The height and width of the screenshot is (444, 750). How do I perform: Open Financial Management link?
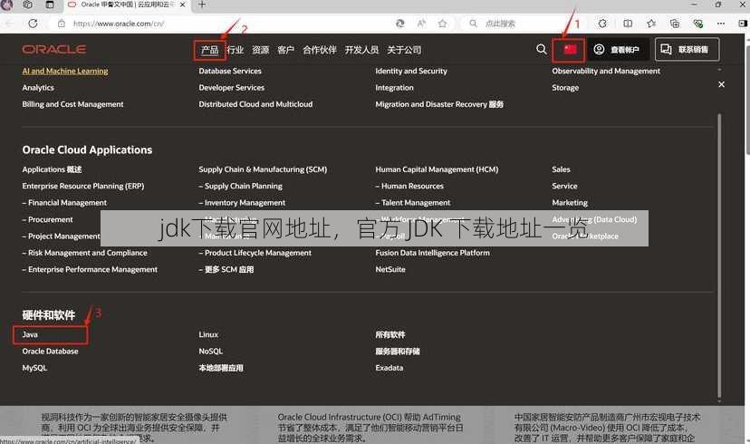pos(64,203)
